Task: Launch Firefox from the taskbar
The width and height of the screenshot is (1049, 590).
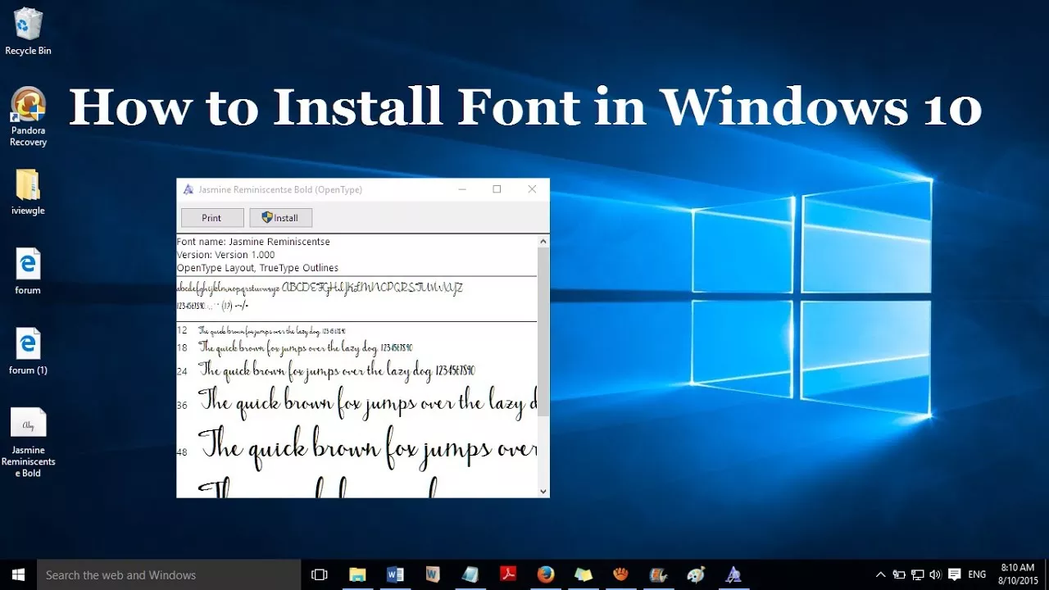Action: [x=546, y=574]
